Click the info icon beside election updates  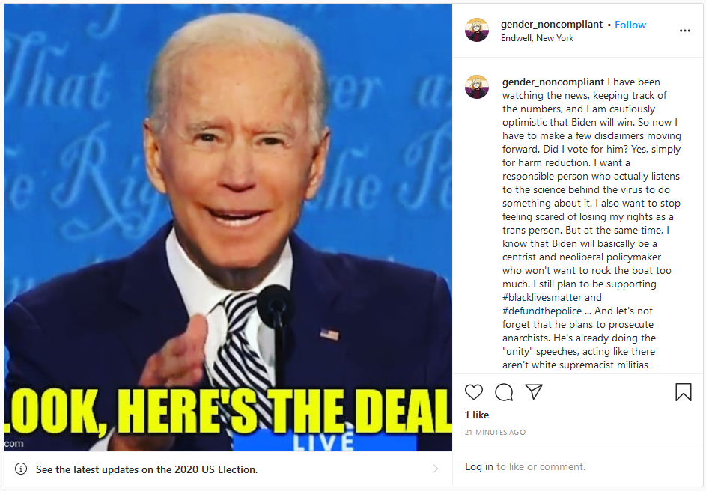click(x=21, y=469)
